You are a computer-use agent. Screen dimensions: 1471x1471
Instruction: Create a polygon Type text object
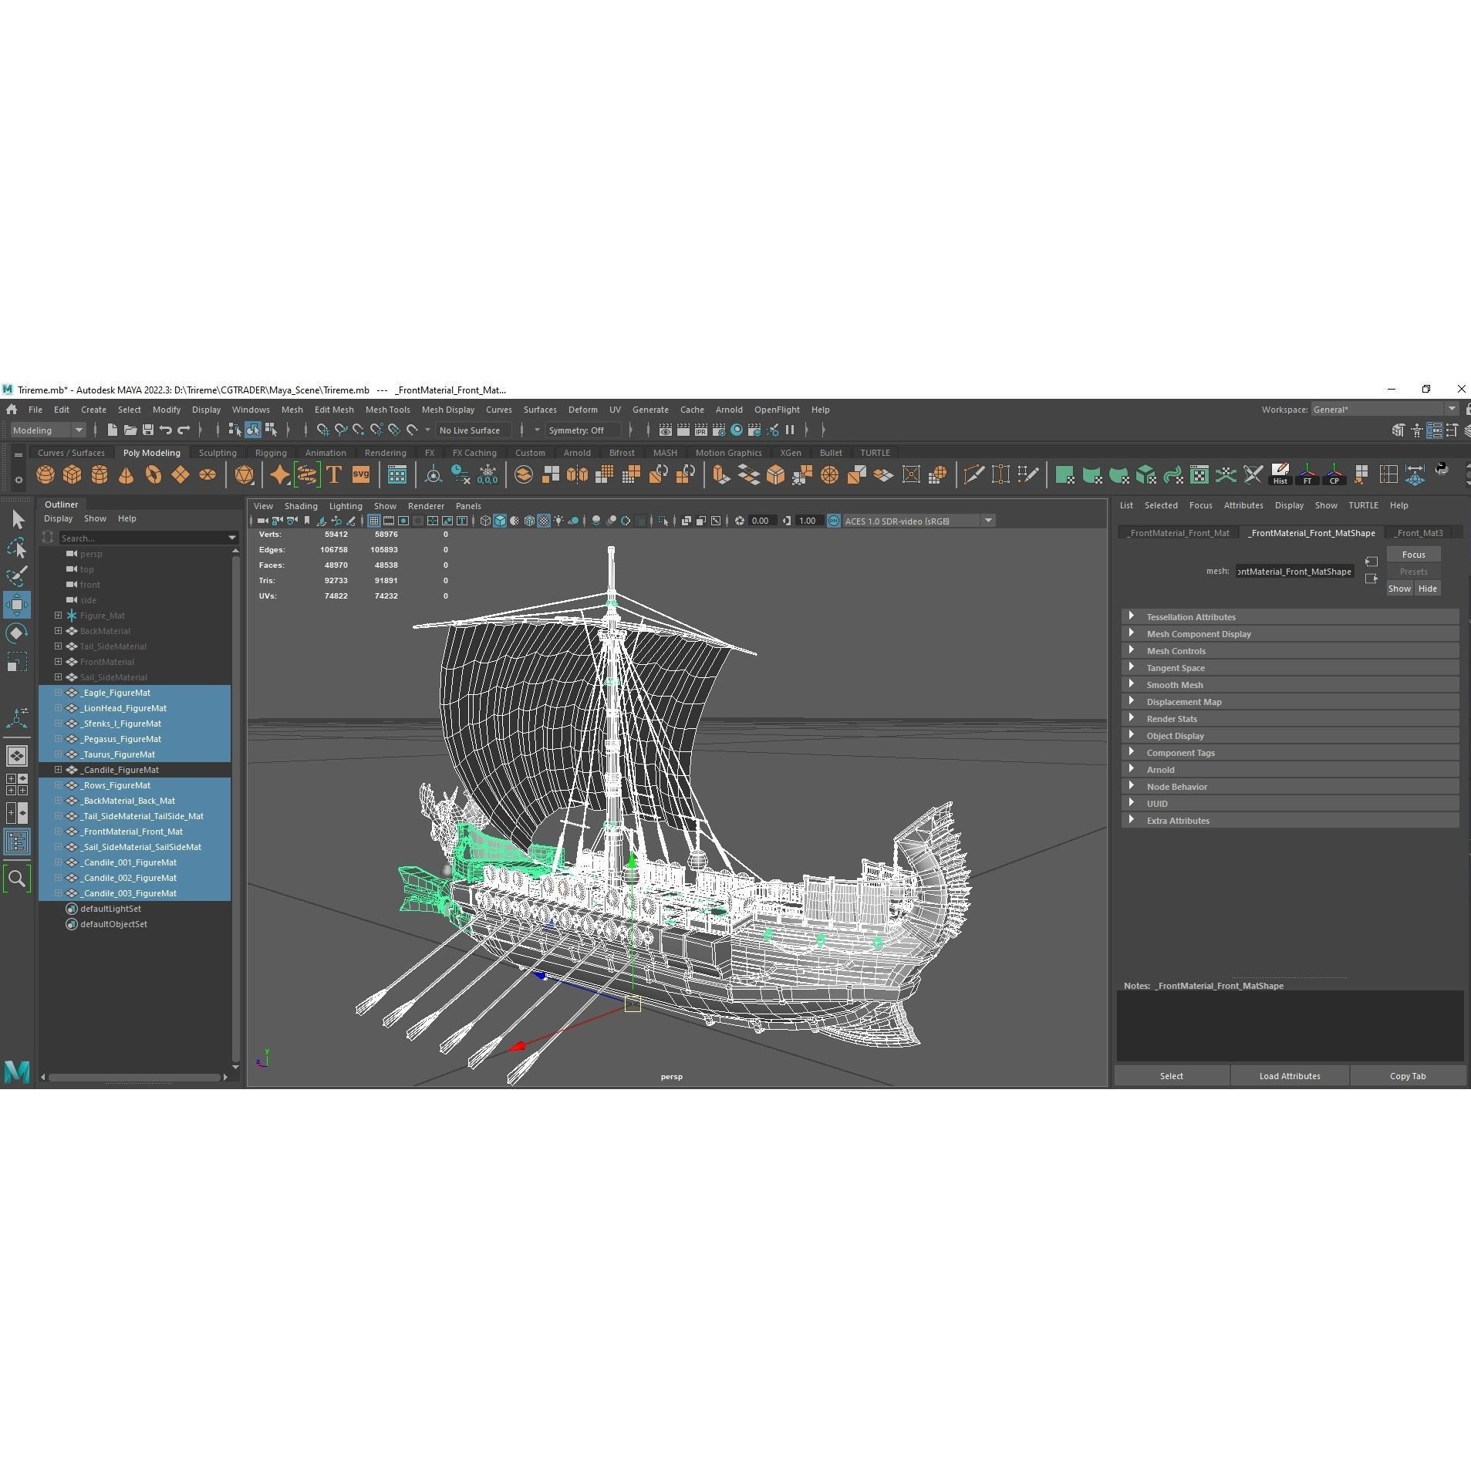333,475
